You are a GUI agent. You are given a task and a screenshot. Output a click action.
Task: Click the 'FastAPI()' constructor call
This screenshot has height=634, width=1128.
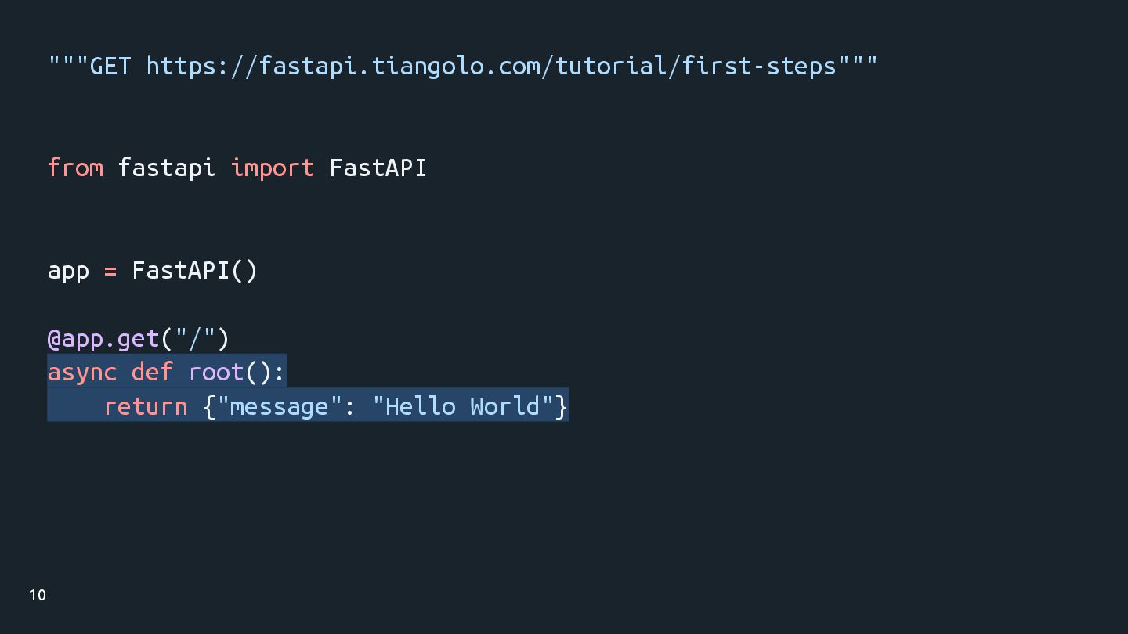tap(195, 270)
